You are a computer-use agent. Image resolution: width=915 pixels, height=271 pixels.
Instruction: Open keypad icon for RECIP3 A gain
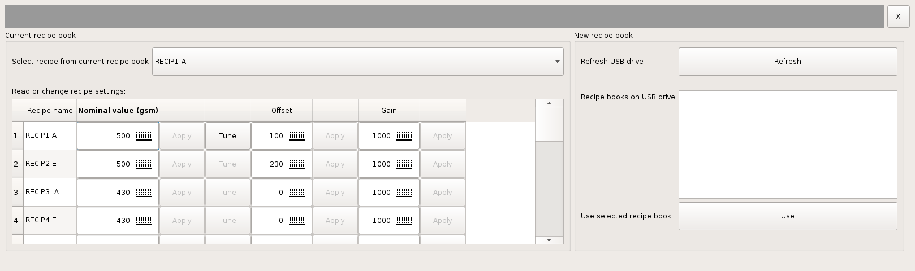(404, 193)
